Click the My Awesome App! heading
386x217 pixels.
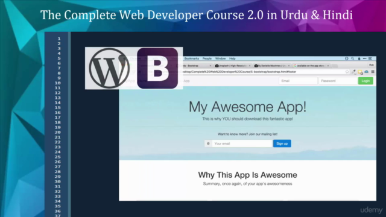[247, 107]
